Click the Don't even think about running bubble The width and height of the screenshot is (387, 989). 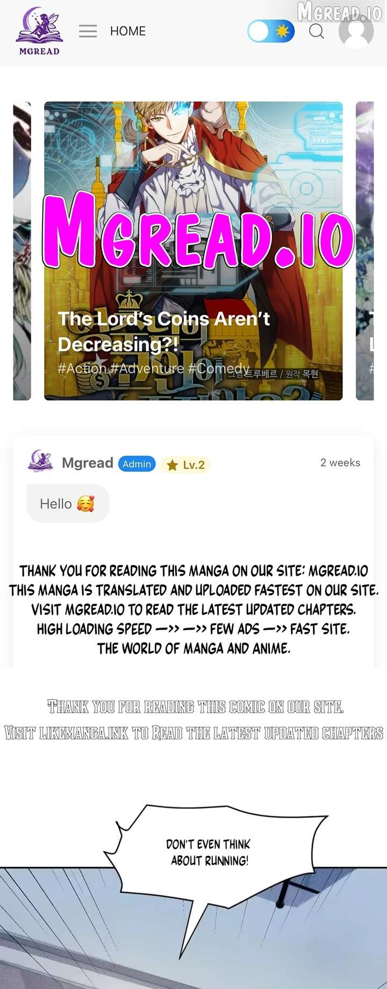point(209,852)
